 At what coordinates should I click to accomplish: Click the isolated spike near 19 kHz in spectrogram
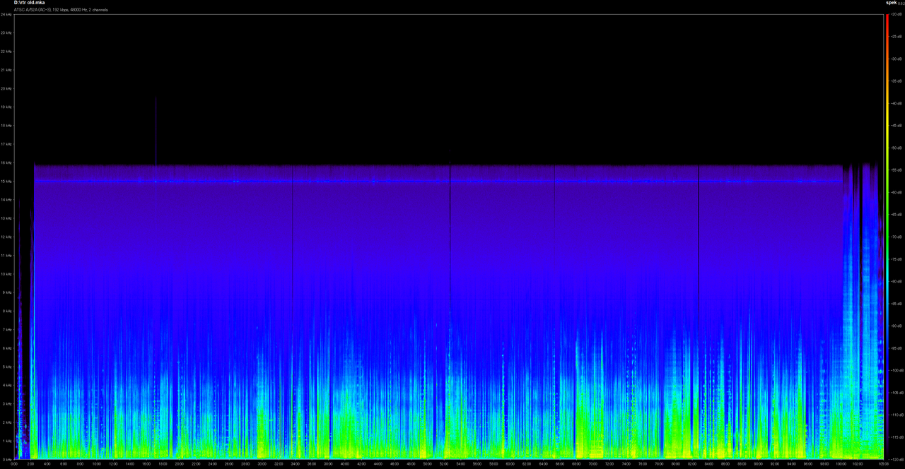click(156, 131)
